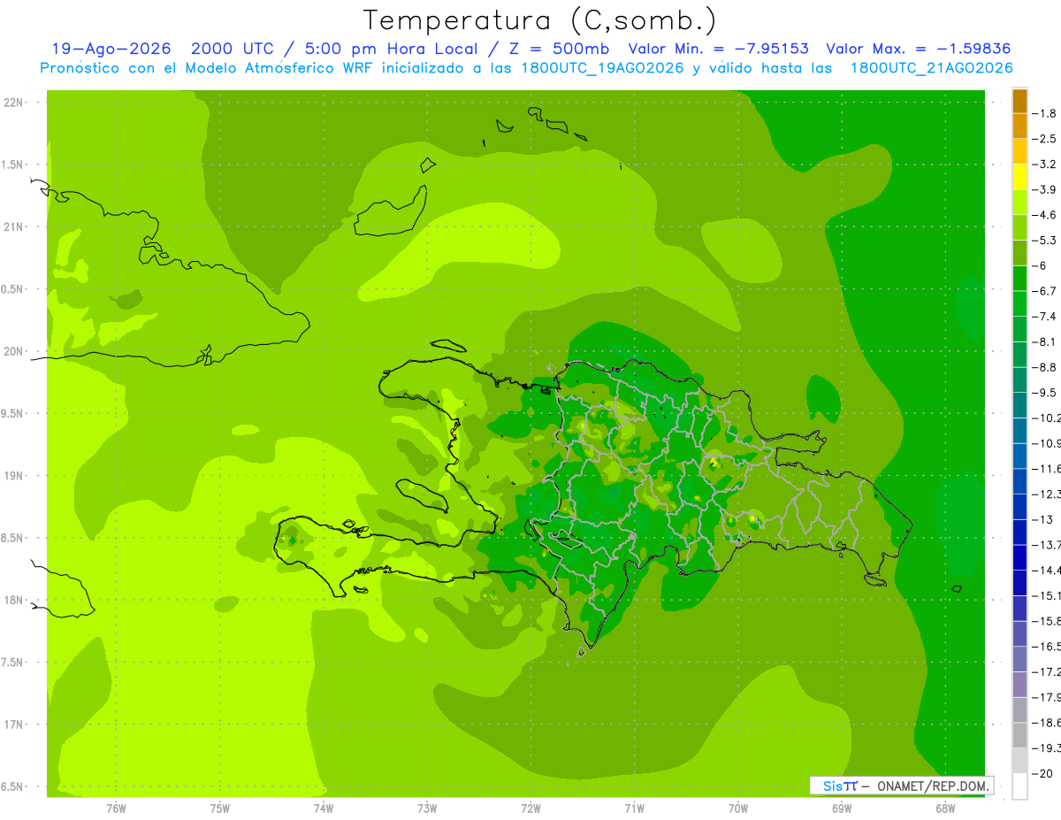Click the '70W' longitude label
1061x820 pixels.
pyautogui.click(x=738, y=808)
